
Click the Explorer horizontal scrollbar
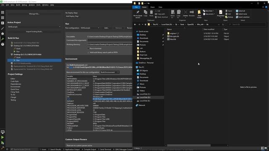(x=189, y=146)
